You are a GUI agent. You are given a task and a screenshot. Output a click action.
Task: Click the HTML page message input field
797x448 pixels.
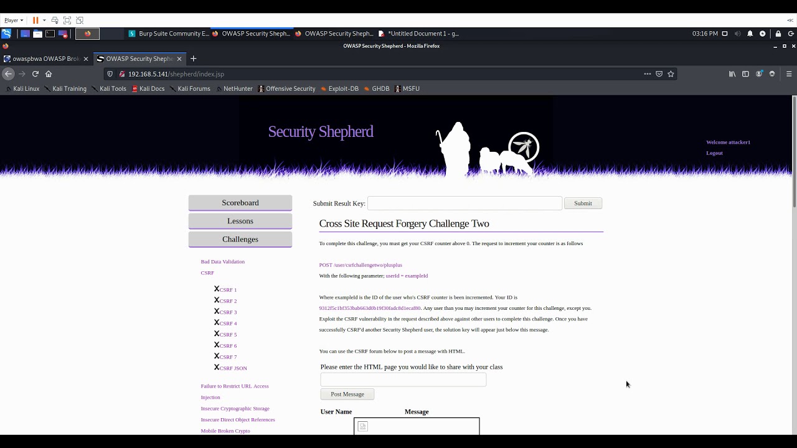403,380
